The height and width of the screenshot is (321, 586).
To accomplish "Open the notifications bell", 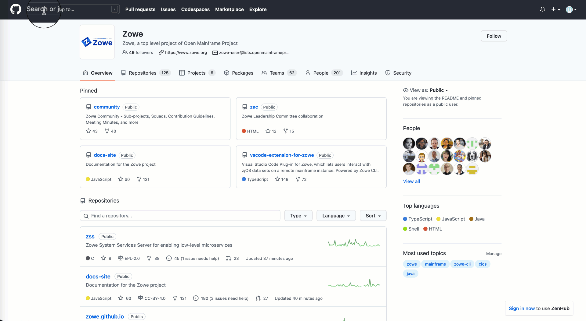I will (x=542, y=9).
